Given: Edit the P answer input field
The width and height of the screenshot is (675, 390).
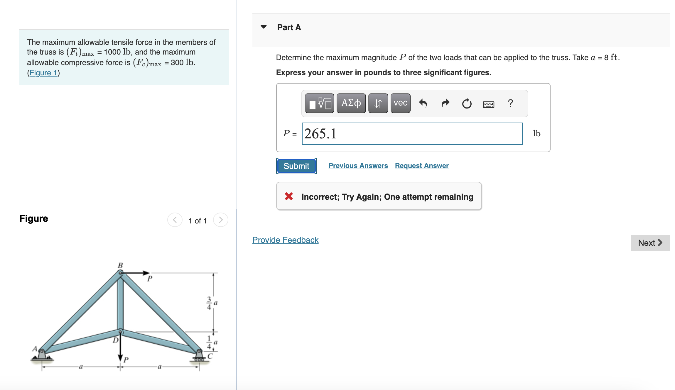Looking at the screenshot, I should click(411, 134).
